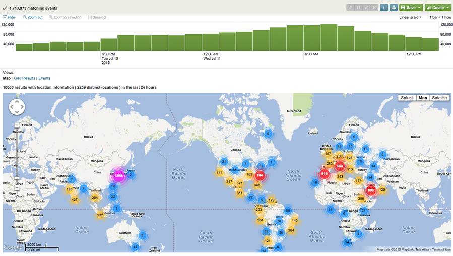453x256 pixels.
Task: Send search to background arrow icon
Action: coord(350,8)
